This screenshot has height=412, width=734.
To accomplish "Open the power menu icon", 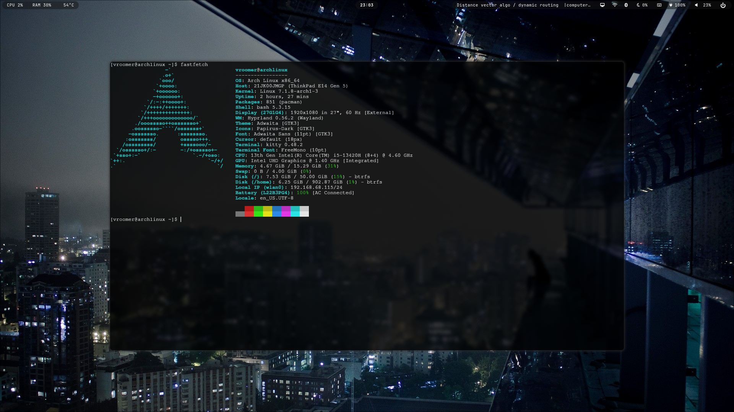I will pos(723,5).
